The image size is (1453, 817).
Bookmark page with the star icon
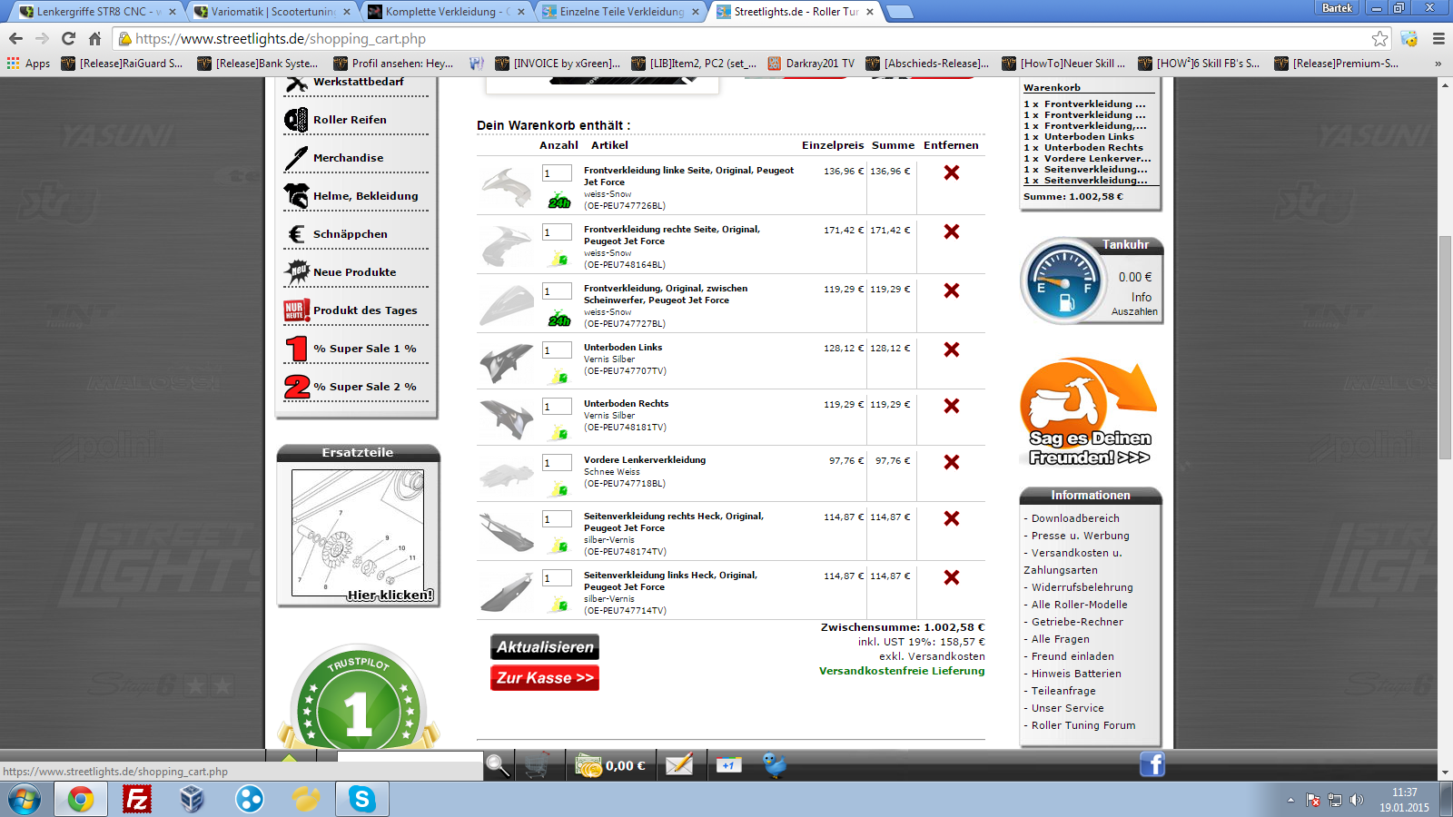click(x=1380, y=38)
